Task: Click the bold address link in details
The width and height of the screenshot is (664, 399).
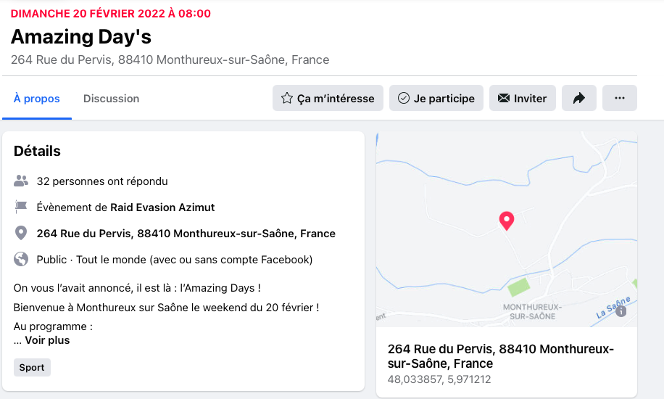Action: coord(186,234)
